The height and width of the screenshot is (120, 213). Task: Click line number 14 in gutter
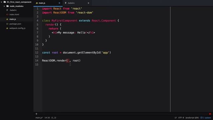pyautogui.click(x=37, y=61)
